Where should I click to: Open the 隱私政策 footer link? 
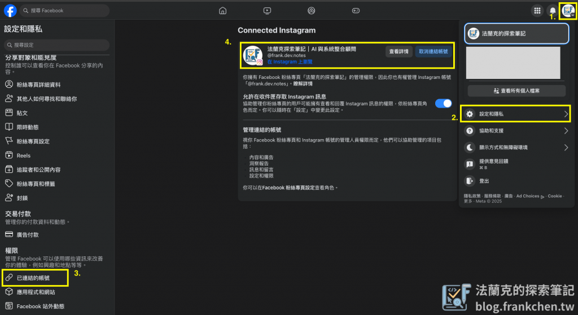tap(472, 196)
